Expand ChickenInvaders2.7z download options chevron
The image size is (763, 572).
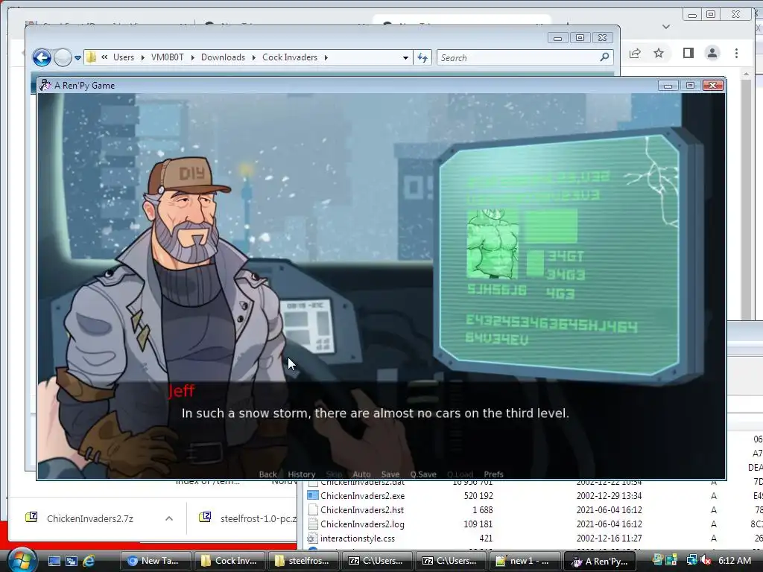tap(169, 518)
